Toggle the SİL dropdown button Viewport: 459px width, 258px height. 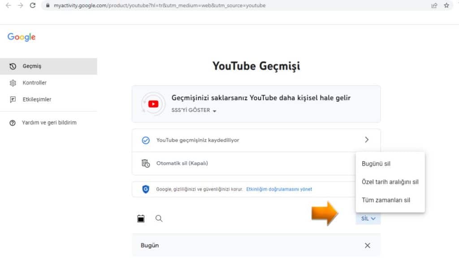(x=368, y=219)
